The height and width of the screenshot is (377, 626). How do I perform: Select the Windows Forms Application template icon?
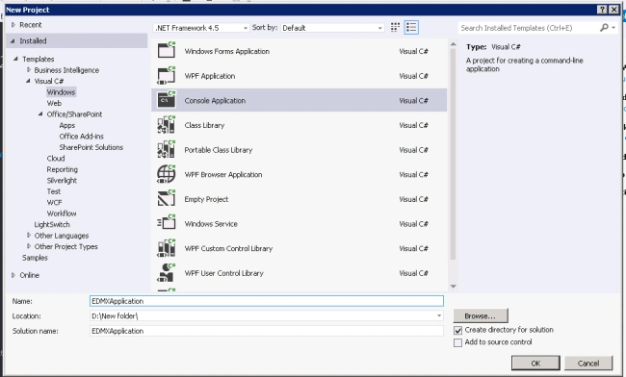tap(167, 50)
